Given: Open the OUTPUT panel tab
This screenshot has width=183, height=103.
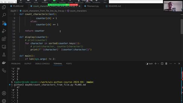Looking at the screenshot, I should pyautogui.click(x=28, y=64).
